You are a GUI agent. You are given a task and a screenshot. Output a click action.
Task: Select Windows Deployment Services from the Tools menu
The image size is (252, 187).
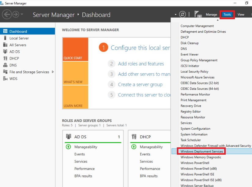coord(202,151)
